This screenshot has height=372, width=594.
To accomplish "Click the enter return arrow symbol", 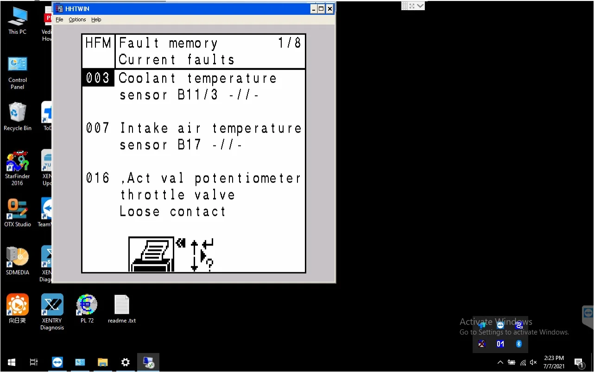I will coord(208,244).
